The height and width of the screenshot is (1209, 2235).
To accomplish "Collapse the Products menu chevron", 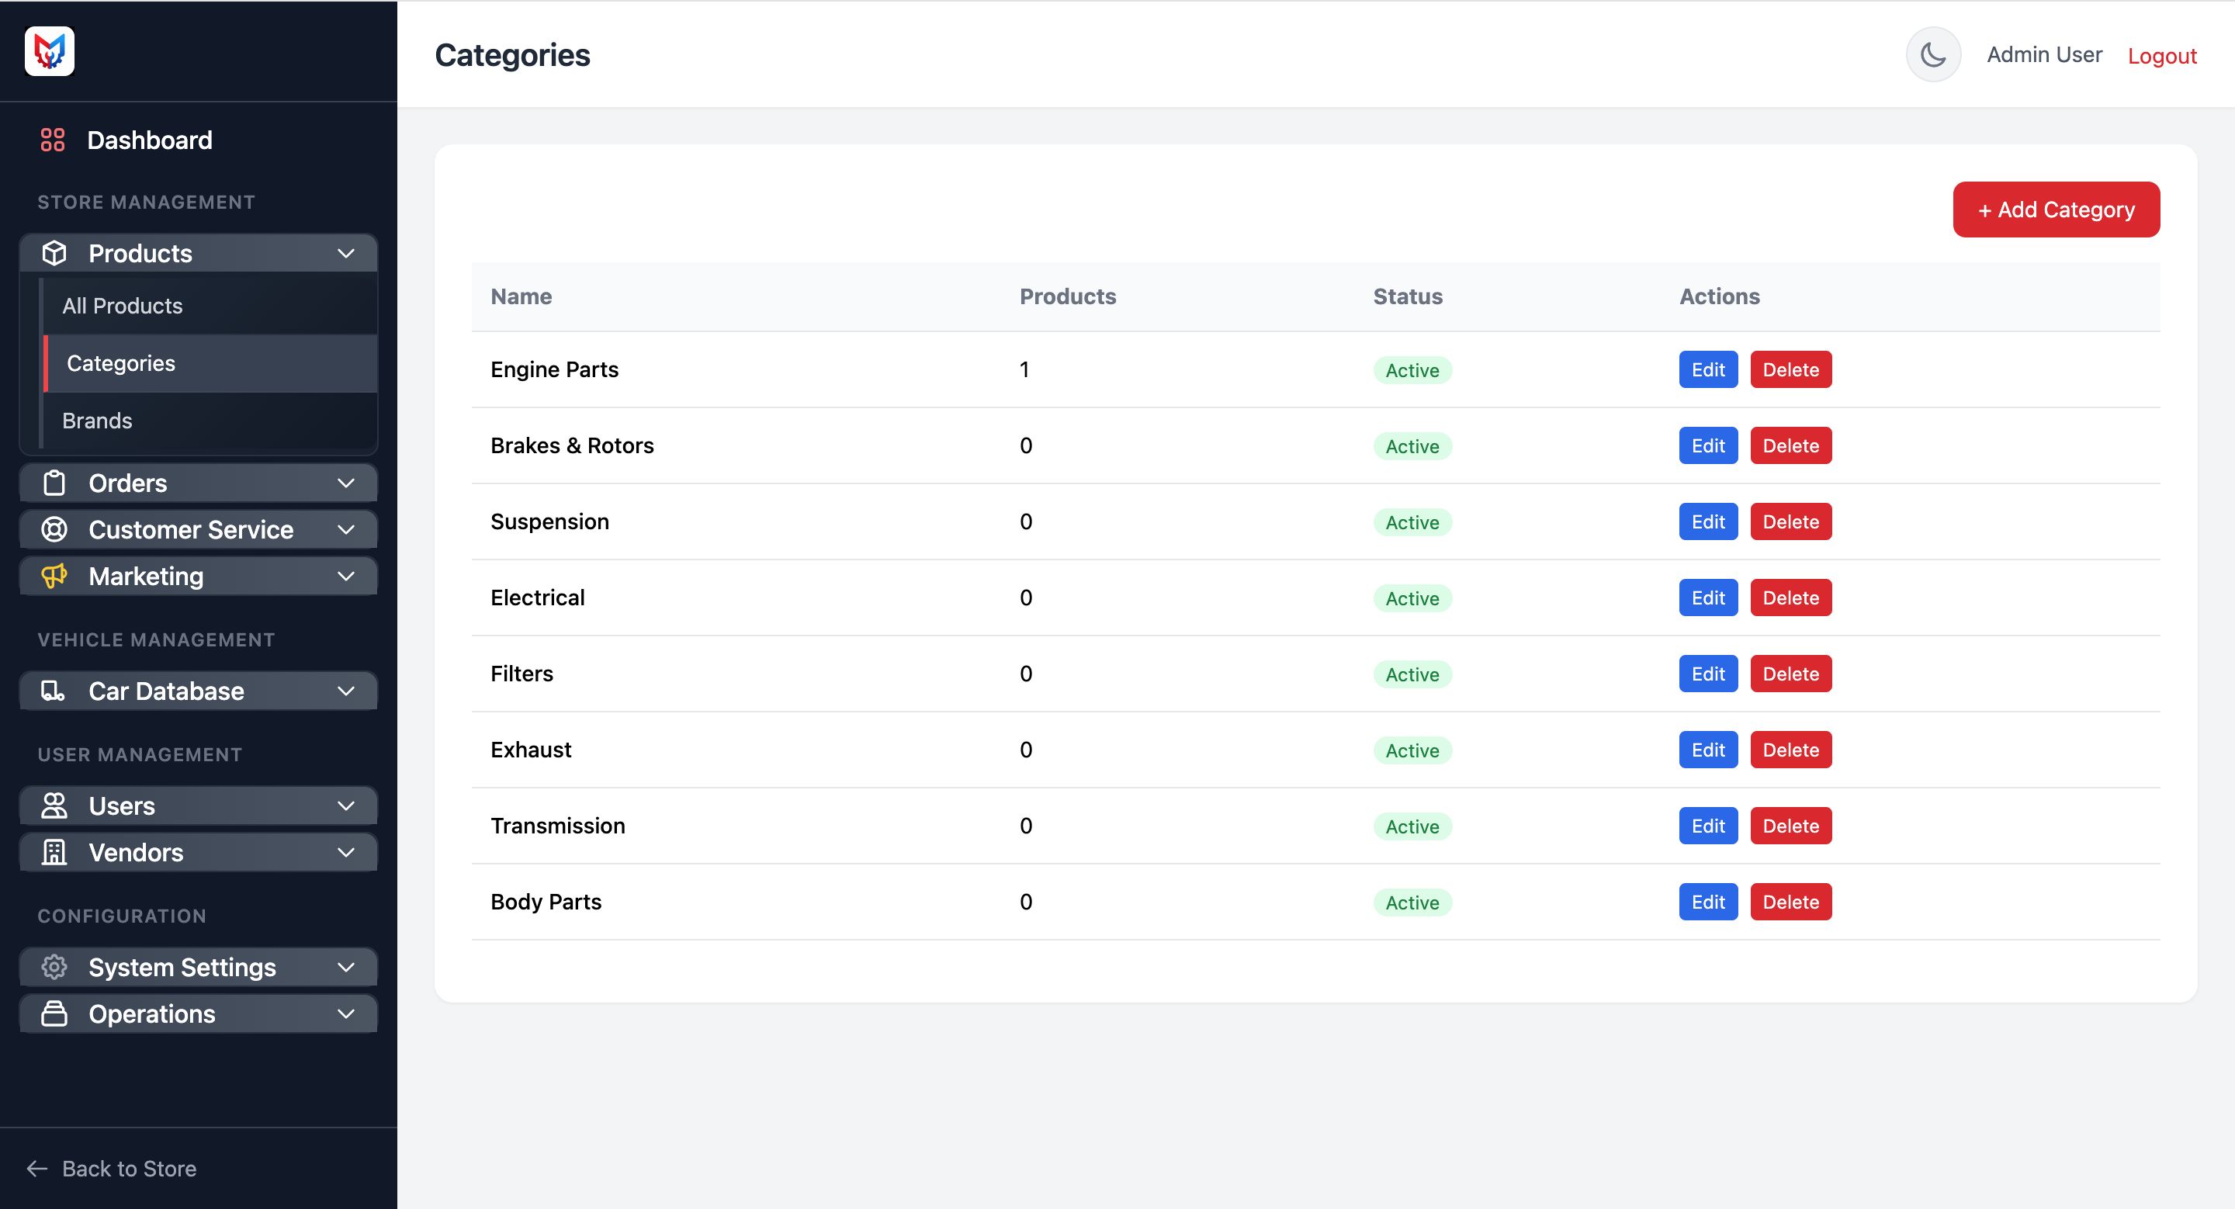I will [x=346, y=253].
